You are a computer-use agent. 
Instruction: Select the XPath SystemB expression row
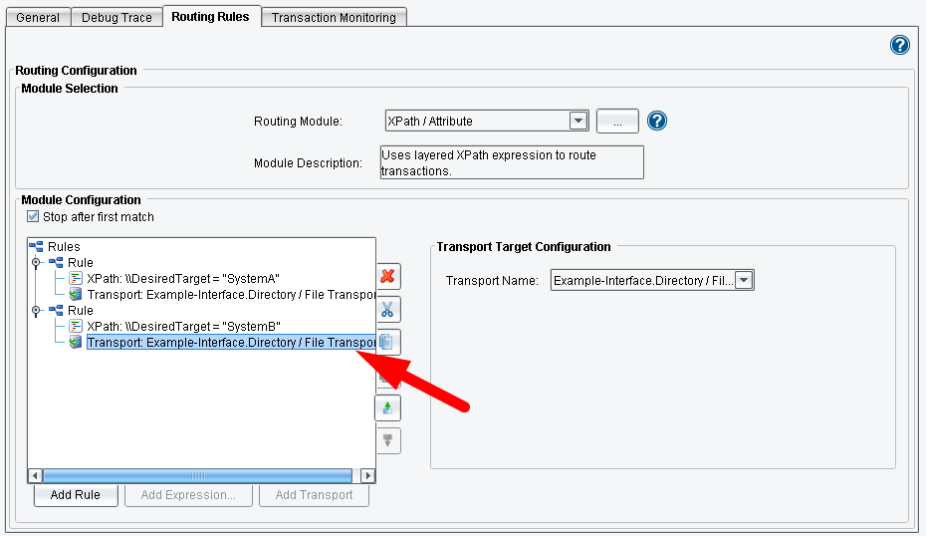(x=183, y=327)
